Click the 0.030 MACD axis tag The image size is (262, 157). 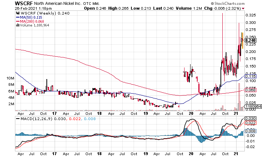250,118
